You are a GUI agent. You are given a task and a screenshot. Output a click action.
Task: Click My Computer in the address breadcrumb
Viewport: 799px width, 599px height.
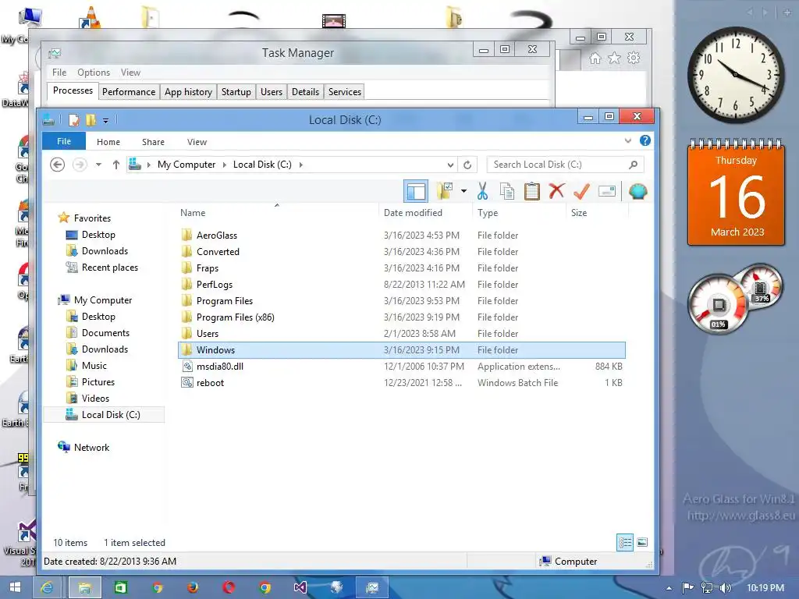(x=186, y=165)
